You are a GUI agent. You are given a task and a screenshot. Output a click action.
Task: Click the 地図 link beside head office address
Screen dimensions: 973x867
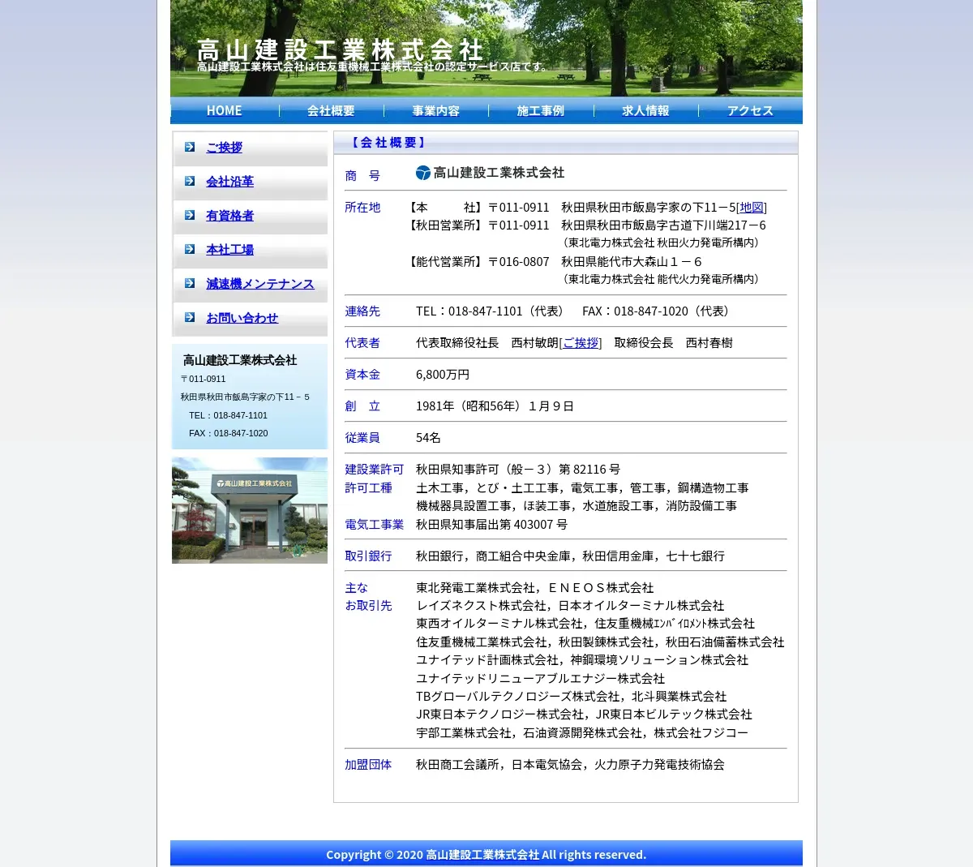tap(752, 207)
